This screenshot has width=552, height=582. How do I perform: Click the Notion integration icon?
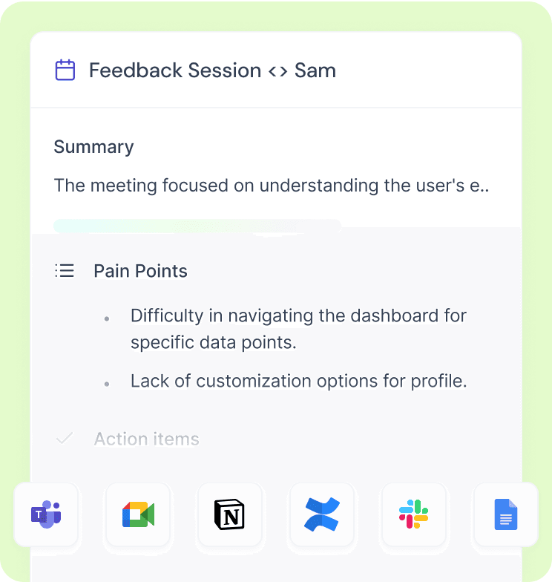click(230, 514)
